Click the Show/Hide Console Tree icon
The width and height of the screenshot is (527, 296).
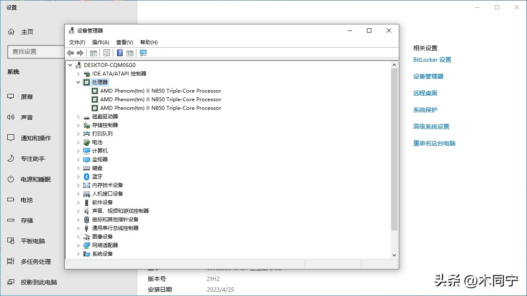click(93, 52)
